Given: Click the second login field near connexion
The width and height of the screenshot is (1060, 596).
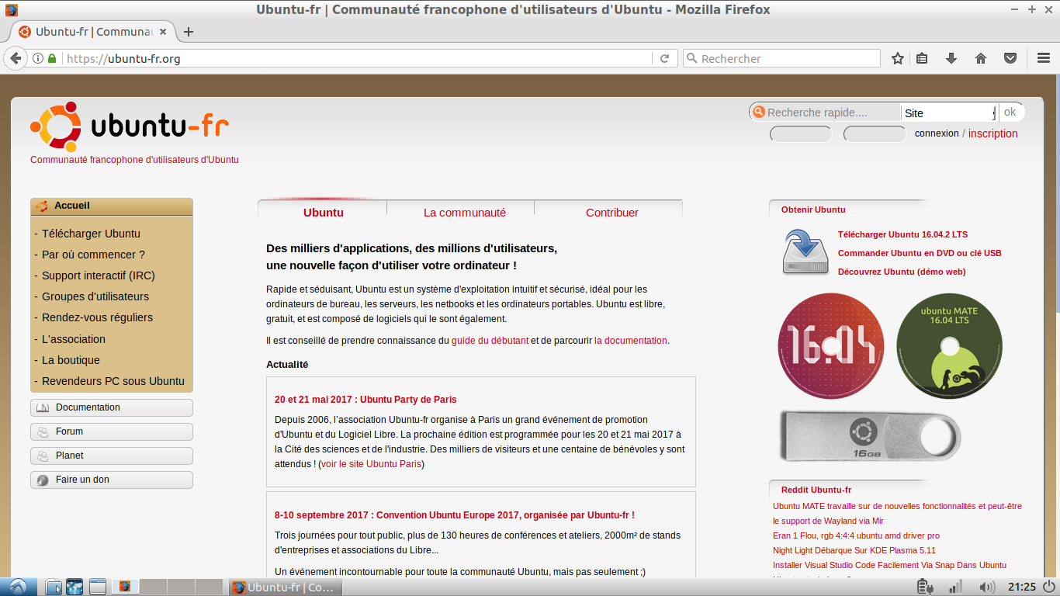Looking at the screenshot, I should [x=875, y=134].
